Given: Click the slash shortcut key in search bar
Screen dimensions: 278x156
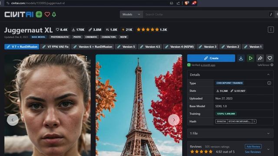Looking at the screenshot, I should 271,14.
